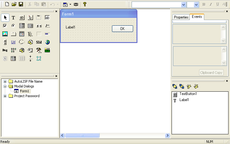Pick the Splitter control tool
The width and height of the screenshot is (230, 144).
[x=30, y=58]
